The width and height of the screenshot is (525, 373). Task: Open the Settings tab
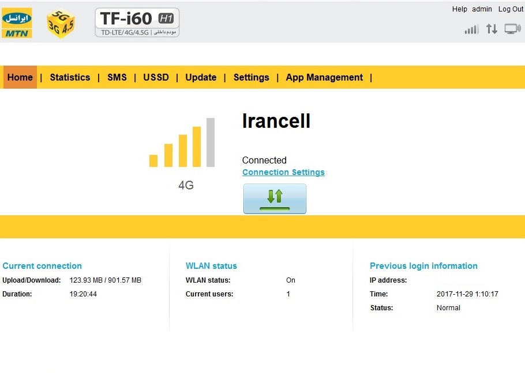[251, 78]
